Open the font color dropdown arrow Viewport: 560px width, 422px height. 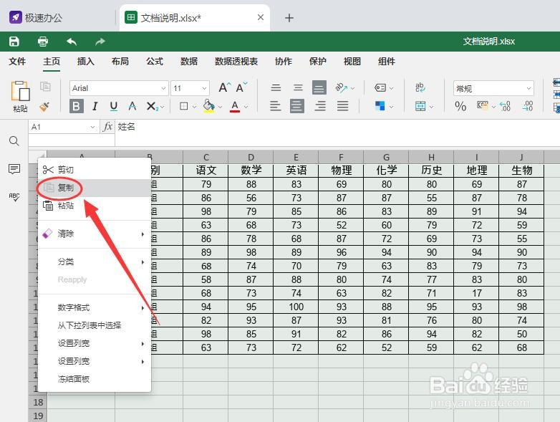tap(246, 107)
